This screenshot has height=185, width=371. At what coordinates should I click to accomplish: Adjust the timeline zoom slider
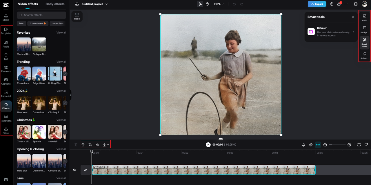[337, 144]
